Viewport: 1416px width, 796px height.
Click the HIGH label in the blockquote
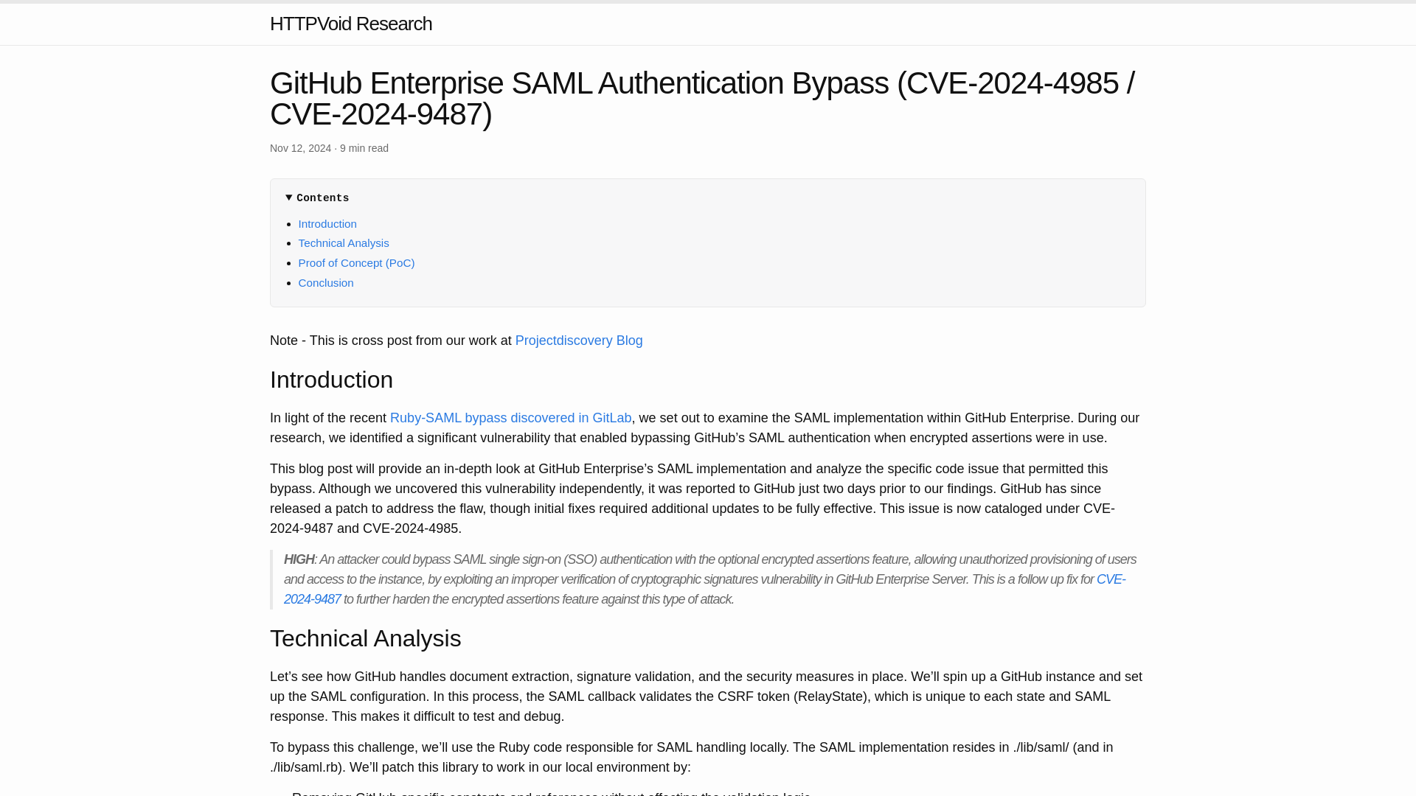click(x=299, y=559)
